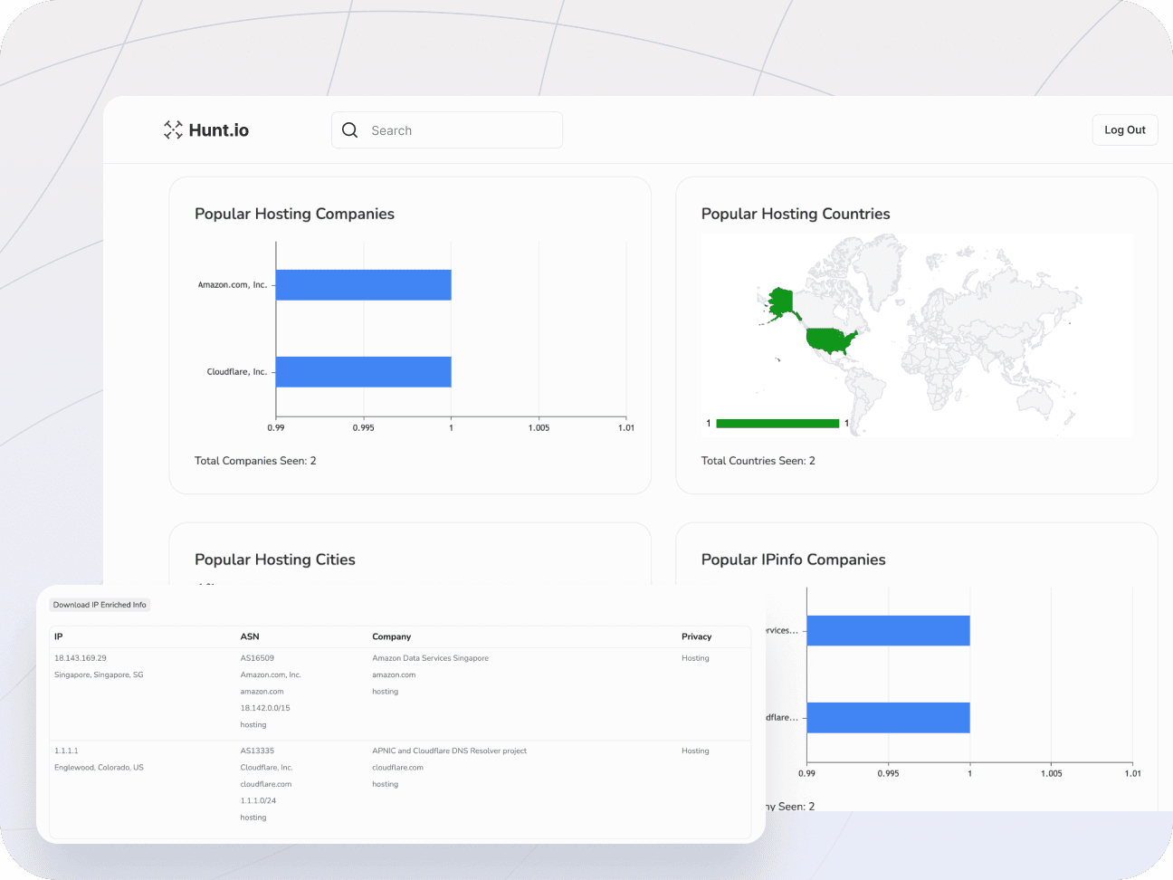Click the Hosting privacy value for 1.1.1.1
Screen dimensions: 1173x880
(695, 751)
